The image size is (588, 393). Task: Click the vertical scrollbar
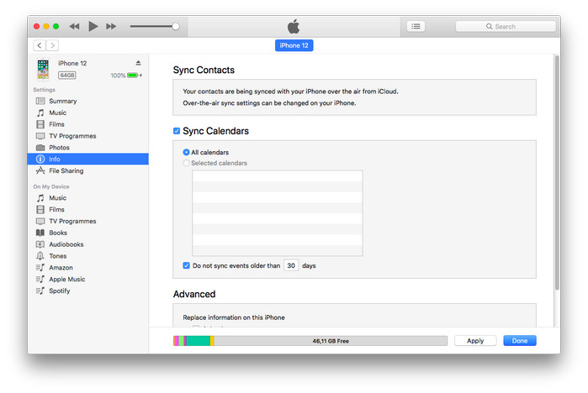[x=557, y=173]
